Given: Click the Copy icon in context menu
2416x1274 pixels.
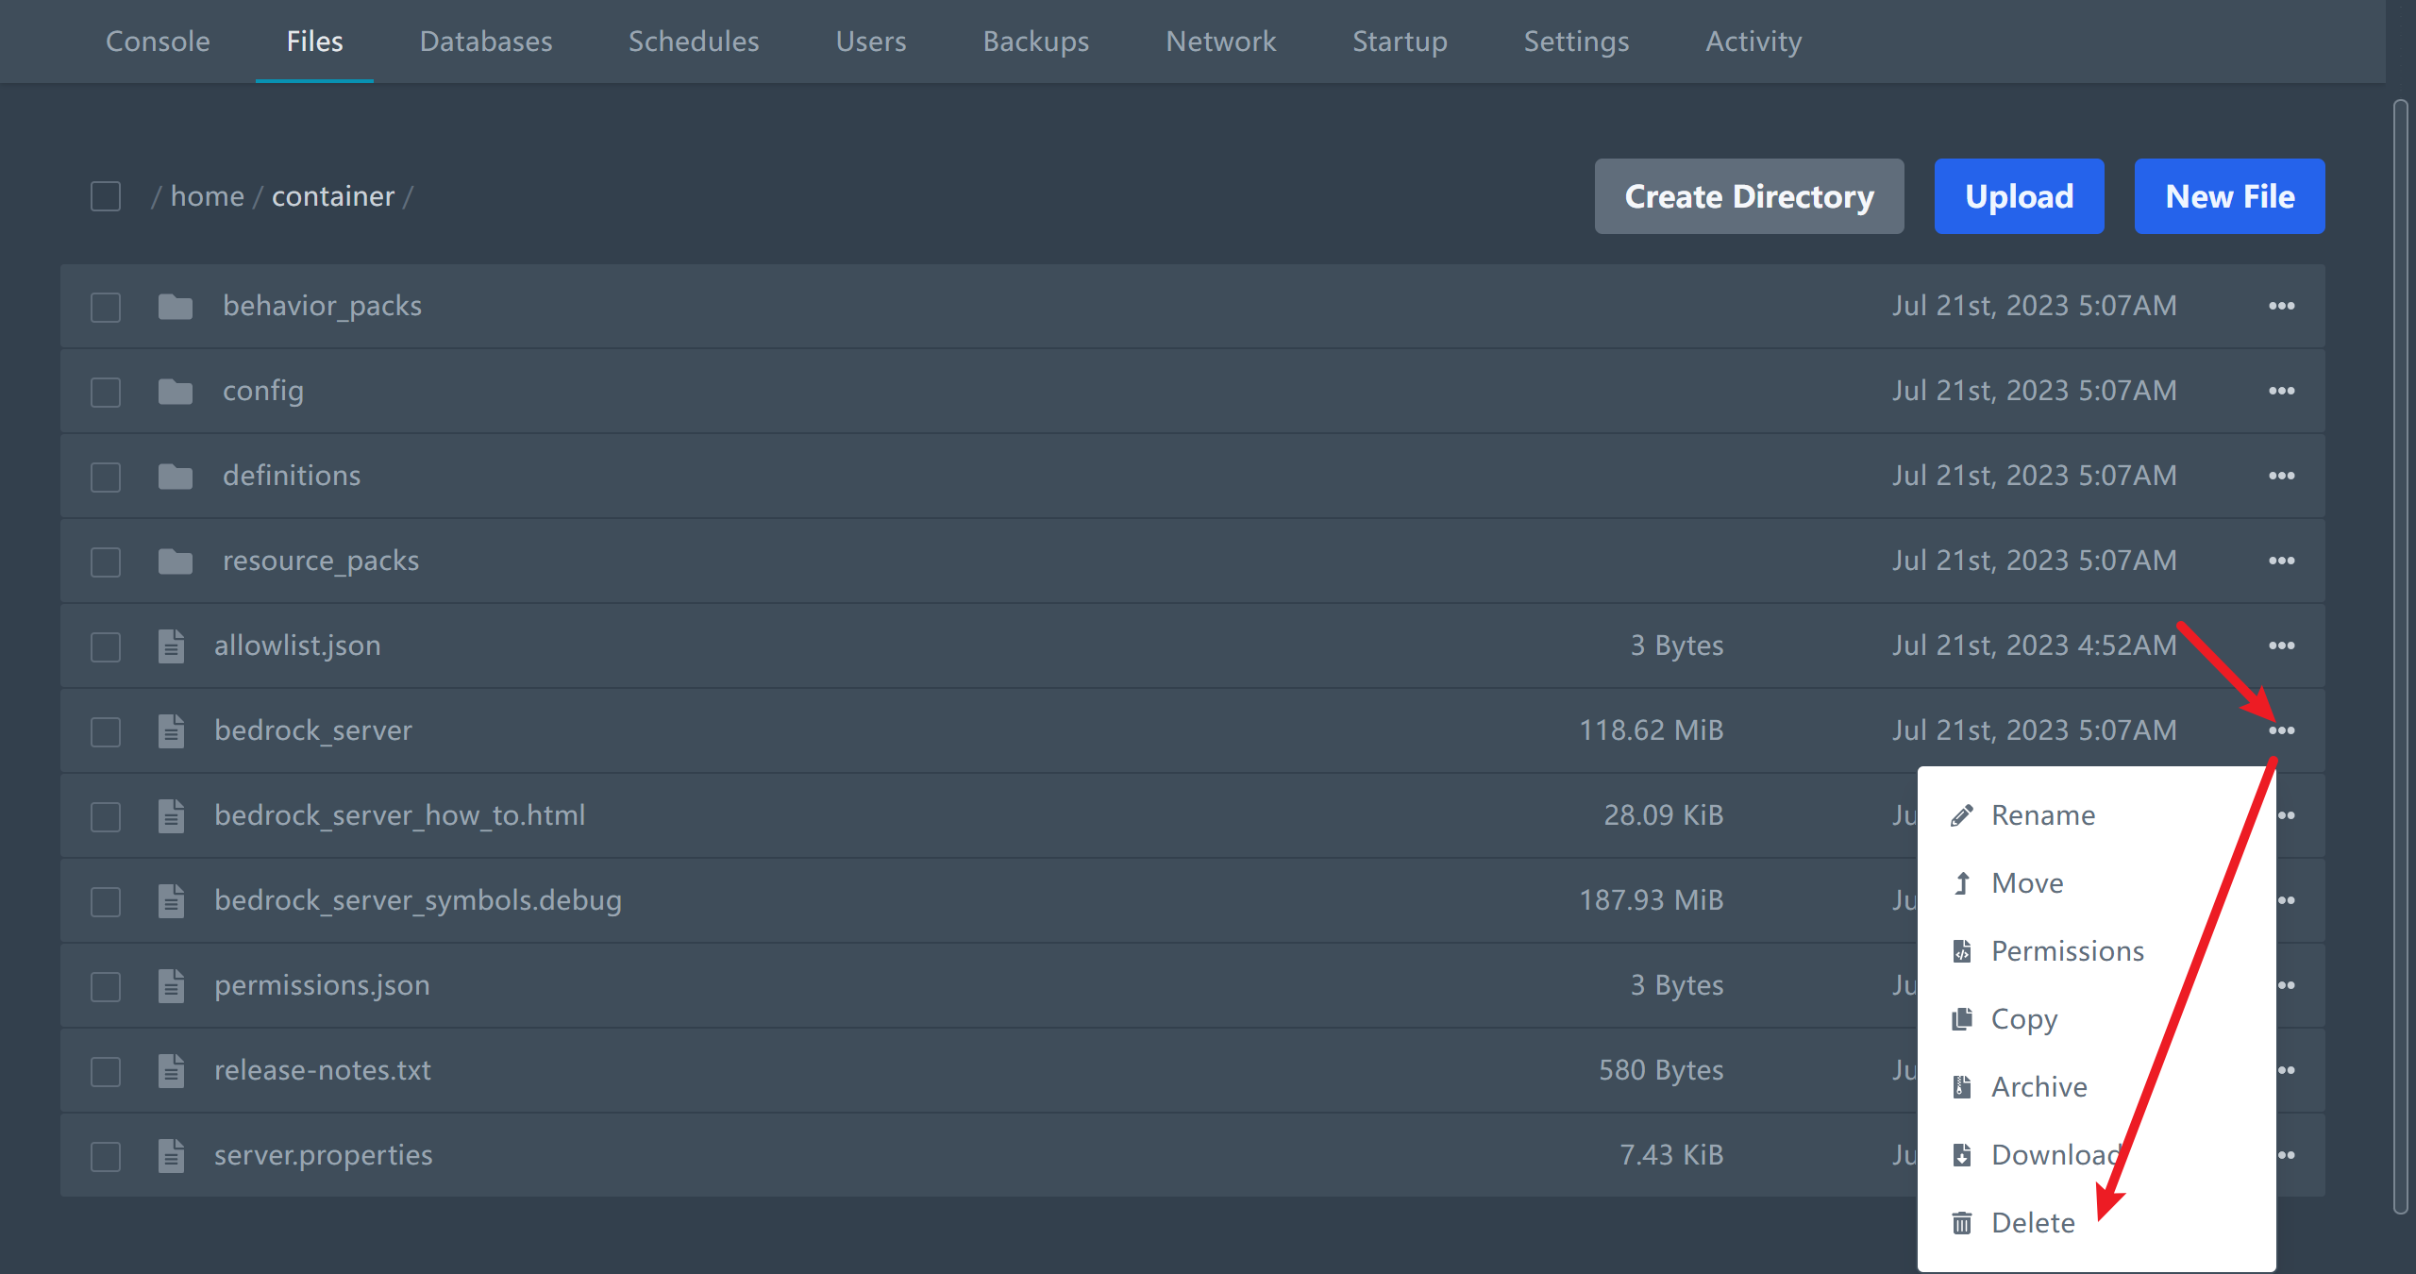Looking at the screenshot, I should (x=1962, y=1019).
